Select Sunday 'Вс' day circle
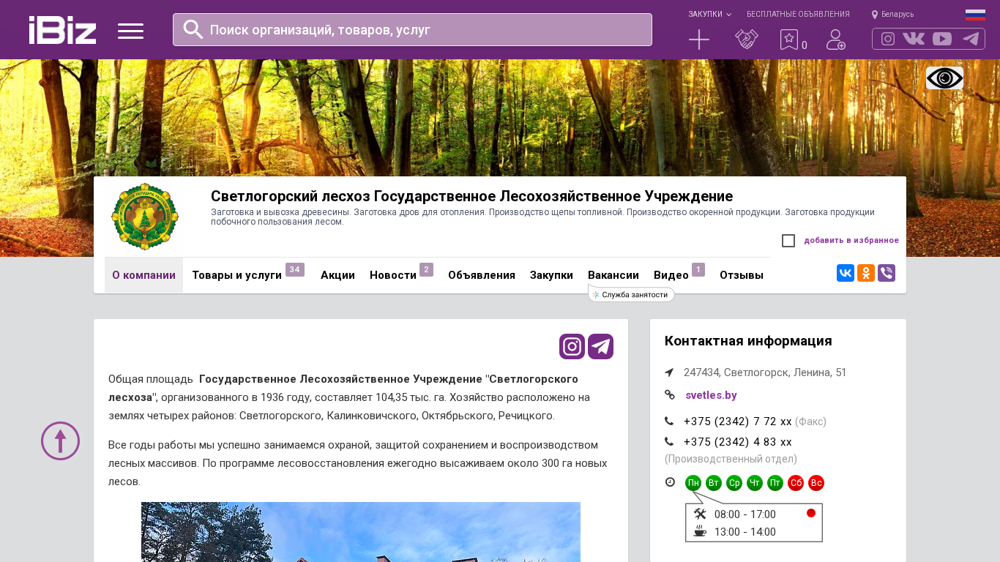1000x562 pixels. click(816, 483)
